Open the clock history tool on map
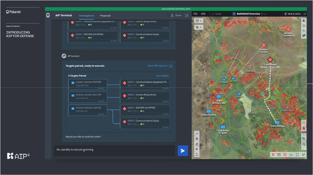The image size is (313, 175). click(285, 155)
